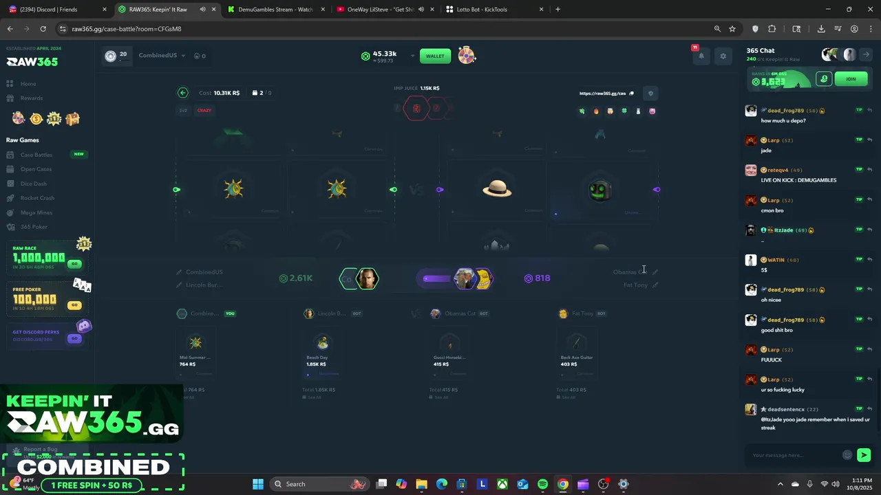This screenshot has width=881, height=495.
Task: Switch to OneWay LilSteve tab
Action: pos(384,10)
